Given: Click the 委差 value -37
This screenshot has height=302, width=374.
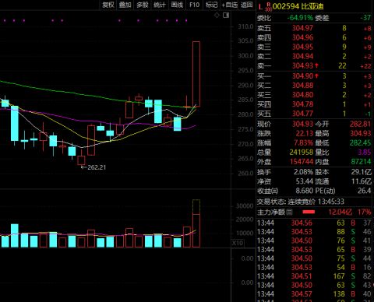Looking at the screenshot, I should (x=365, y=18).
